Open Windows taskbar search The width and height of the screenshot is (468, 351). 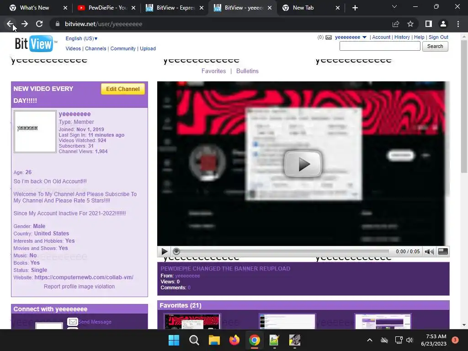(x=194, y=340)
